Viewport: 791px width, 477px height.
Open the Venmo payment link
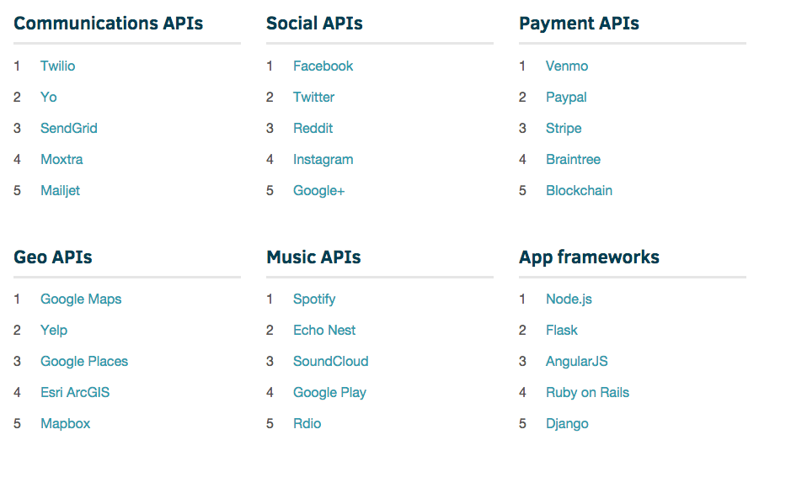coord(566,66)
